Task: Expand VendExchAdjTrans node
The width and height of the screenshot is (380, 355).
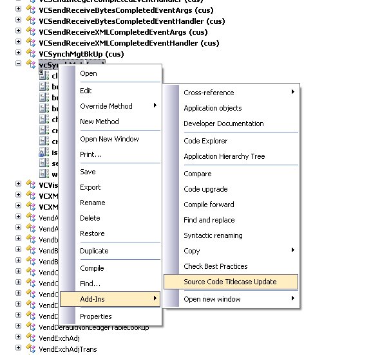Action: 18,347
